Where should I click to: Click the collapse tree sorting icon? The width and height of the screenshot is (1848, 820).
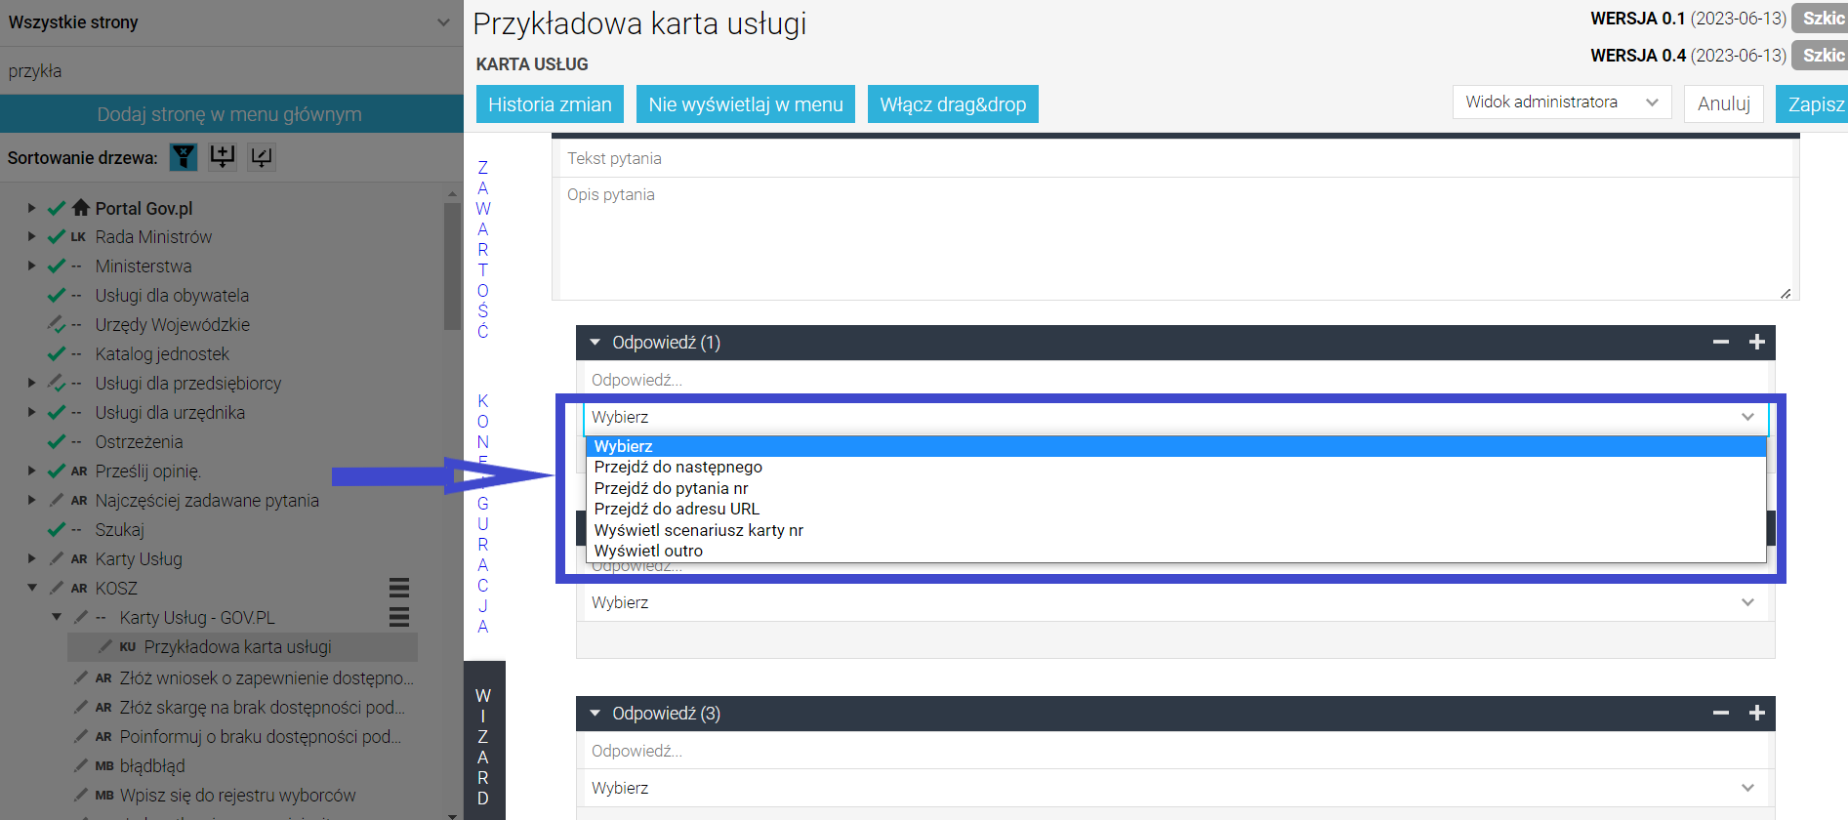262,157
